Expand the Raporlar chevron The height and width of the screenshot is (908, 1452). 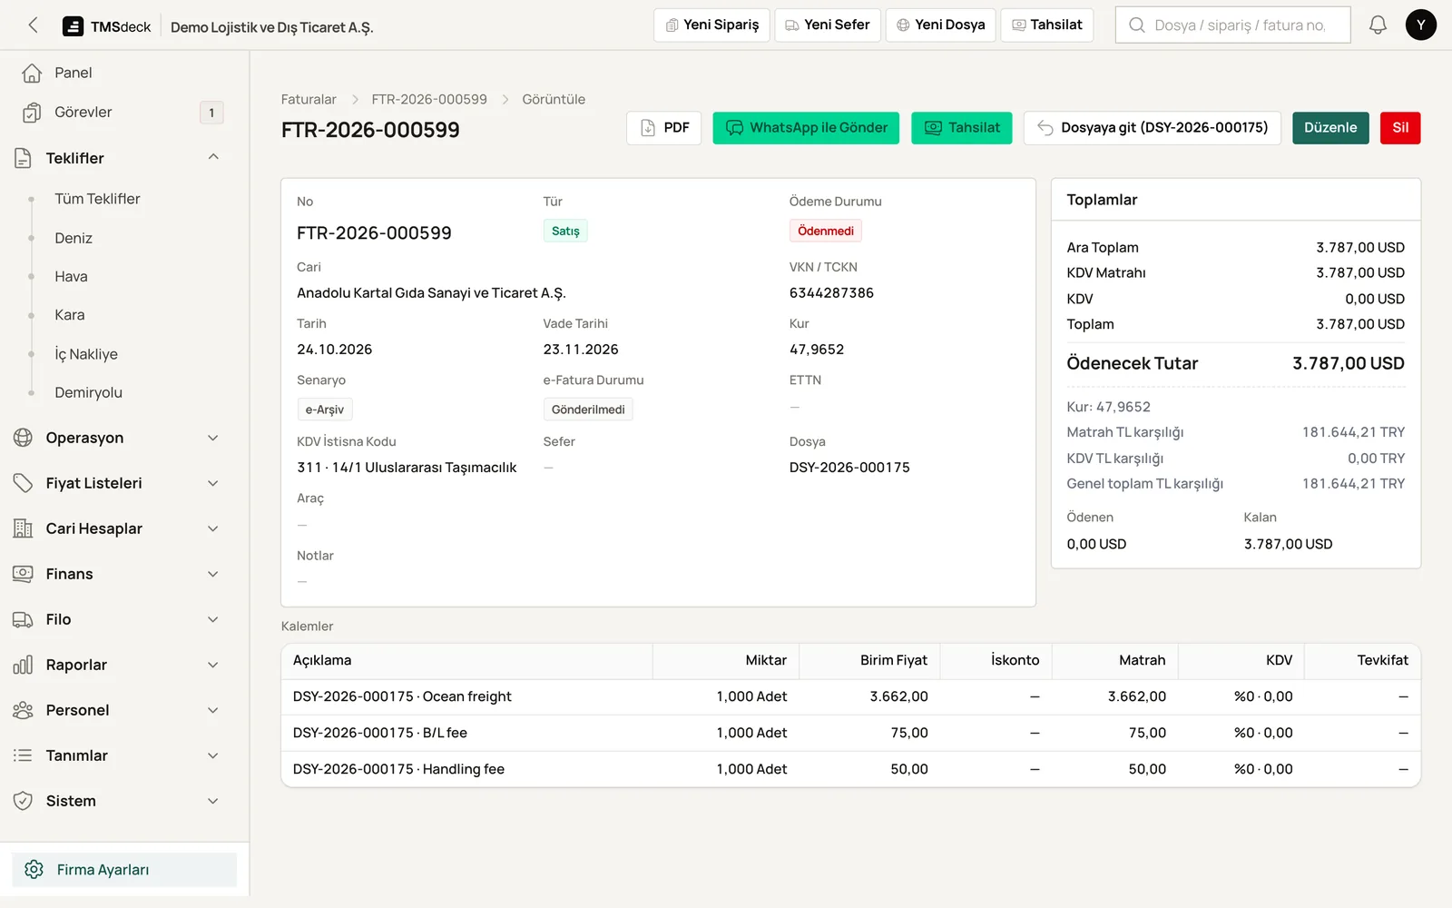213,665
